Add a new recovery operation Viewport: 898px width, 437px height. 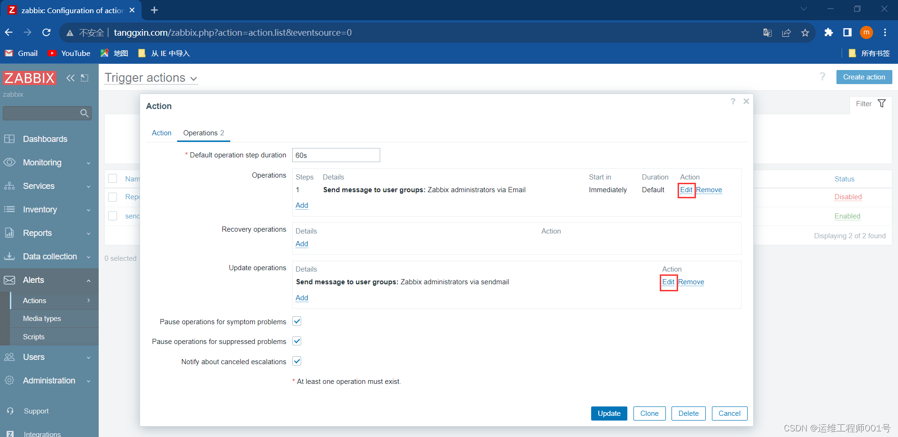pos(302,244)
